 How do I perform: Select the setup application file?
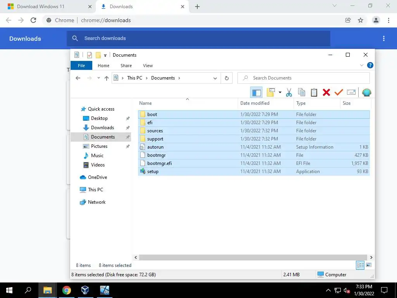tap(254, 172)
